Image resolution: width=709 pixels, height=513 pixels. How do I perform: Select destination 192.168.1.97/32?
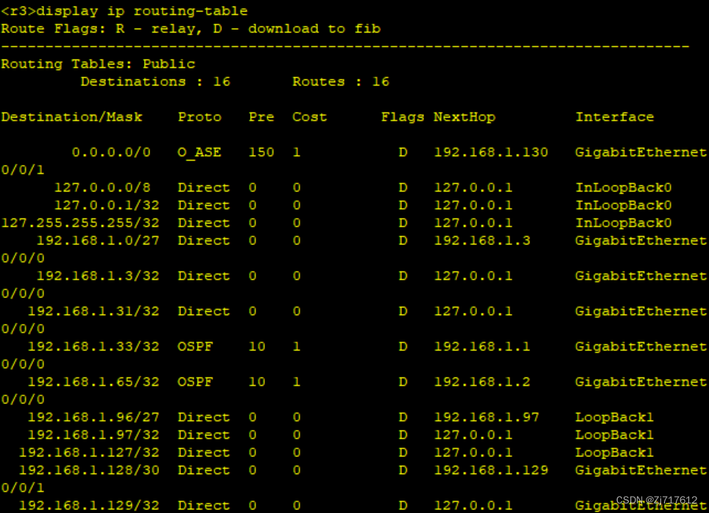(94, 435)
